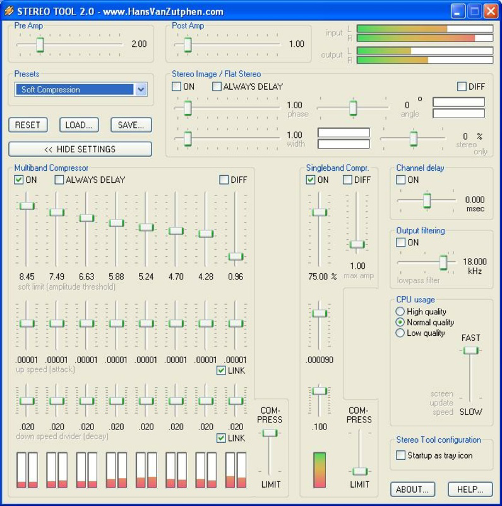502x506 pixels.
Task: Select Low quality CPU usage
Action: pyautogui.click(x=400, y=333)
